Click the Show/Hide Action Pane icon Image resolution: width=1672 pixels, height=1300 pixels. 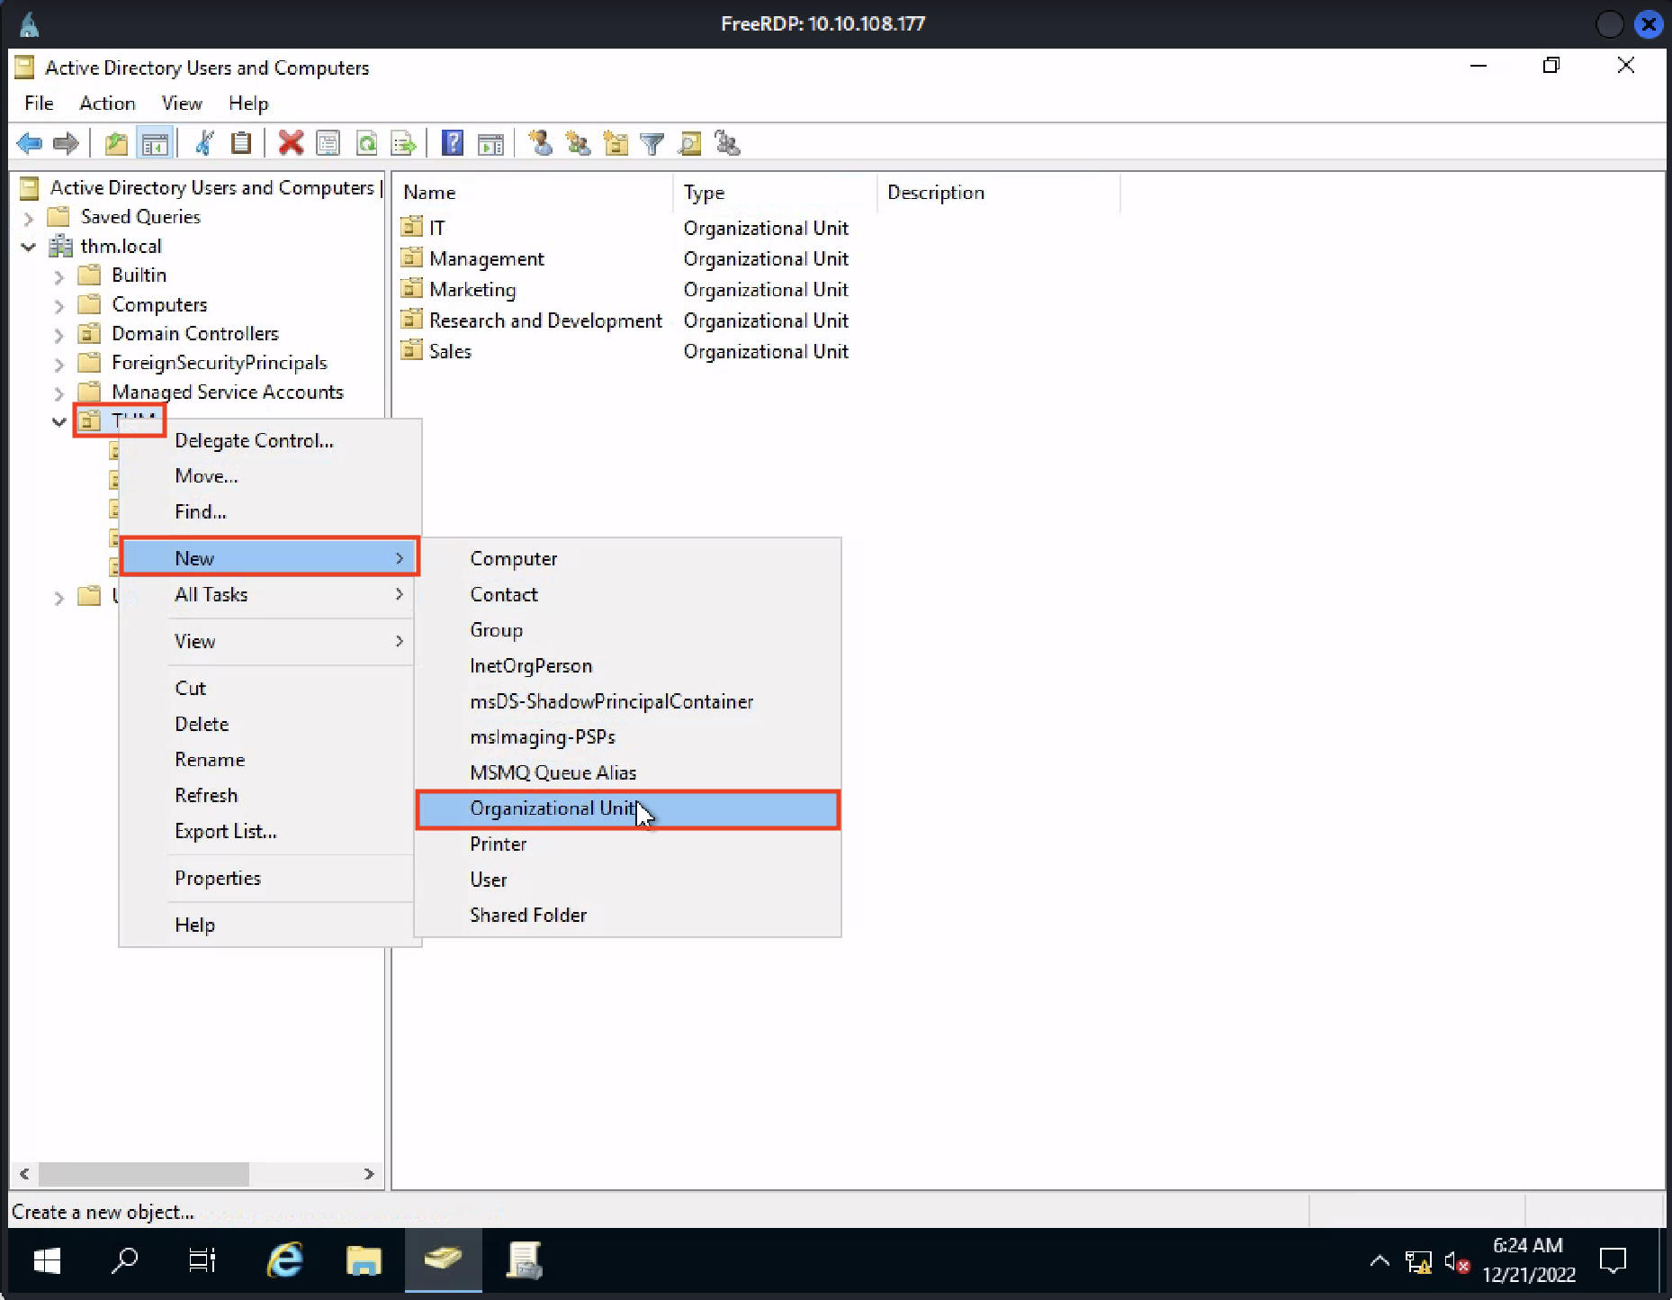[x=490, y=143]
